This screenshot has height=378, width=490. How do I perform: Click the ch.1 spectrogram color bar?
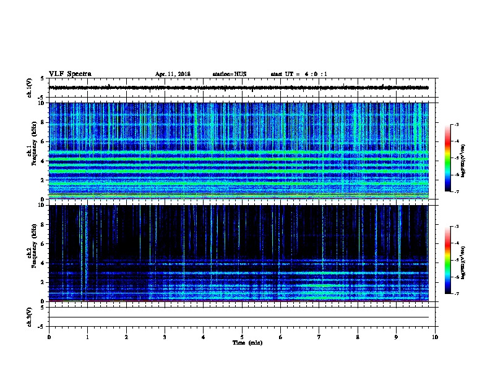click(x=448, y=158)
